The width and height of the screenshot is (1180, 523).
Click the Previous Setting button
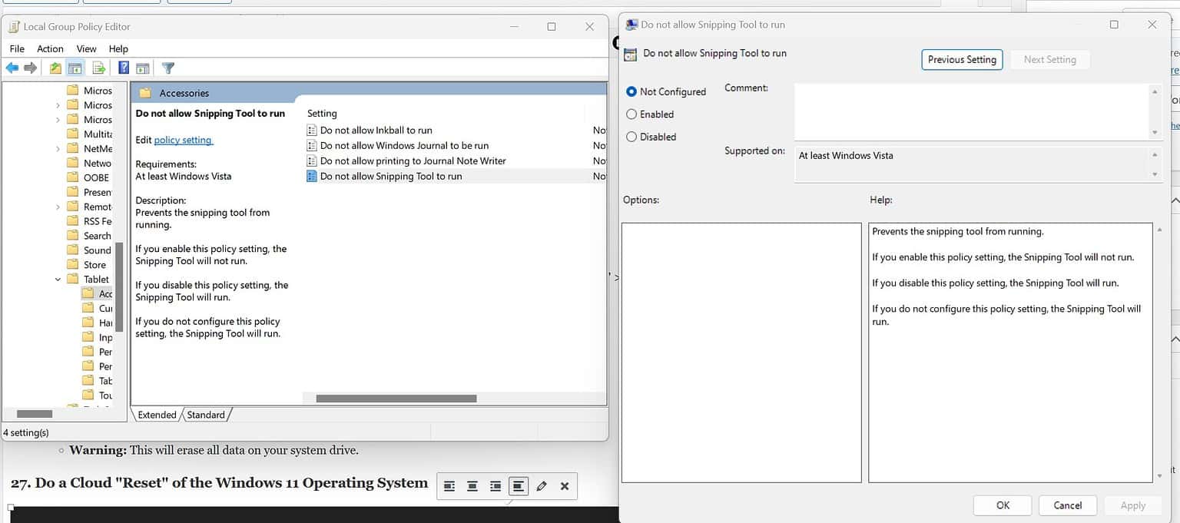pyautogui.click(x=962, y=59)
